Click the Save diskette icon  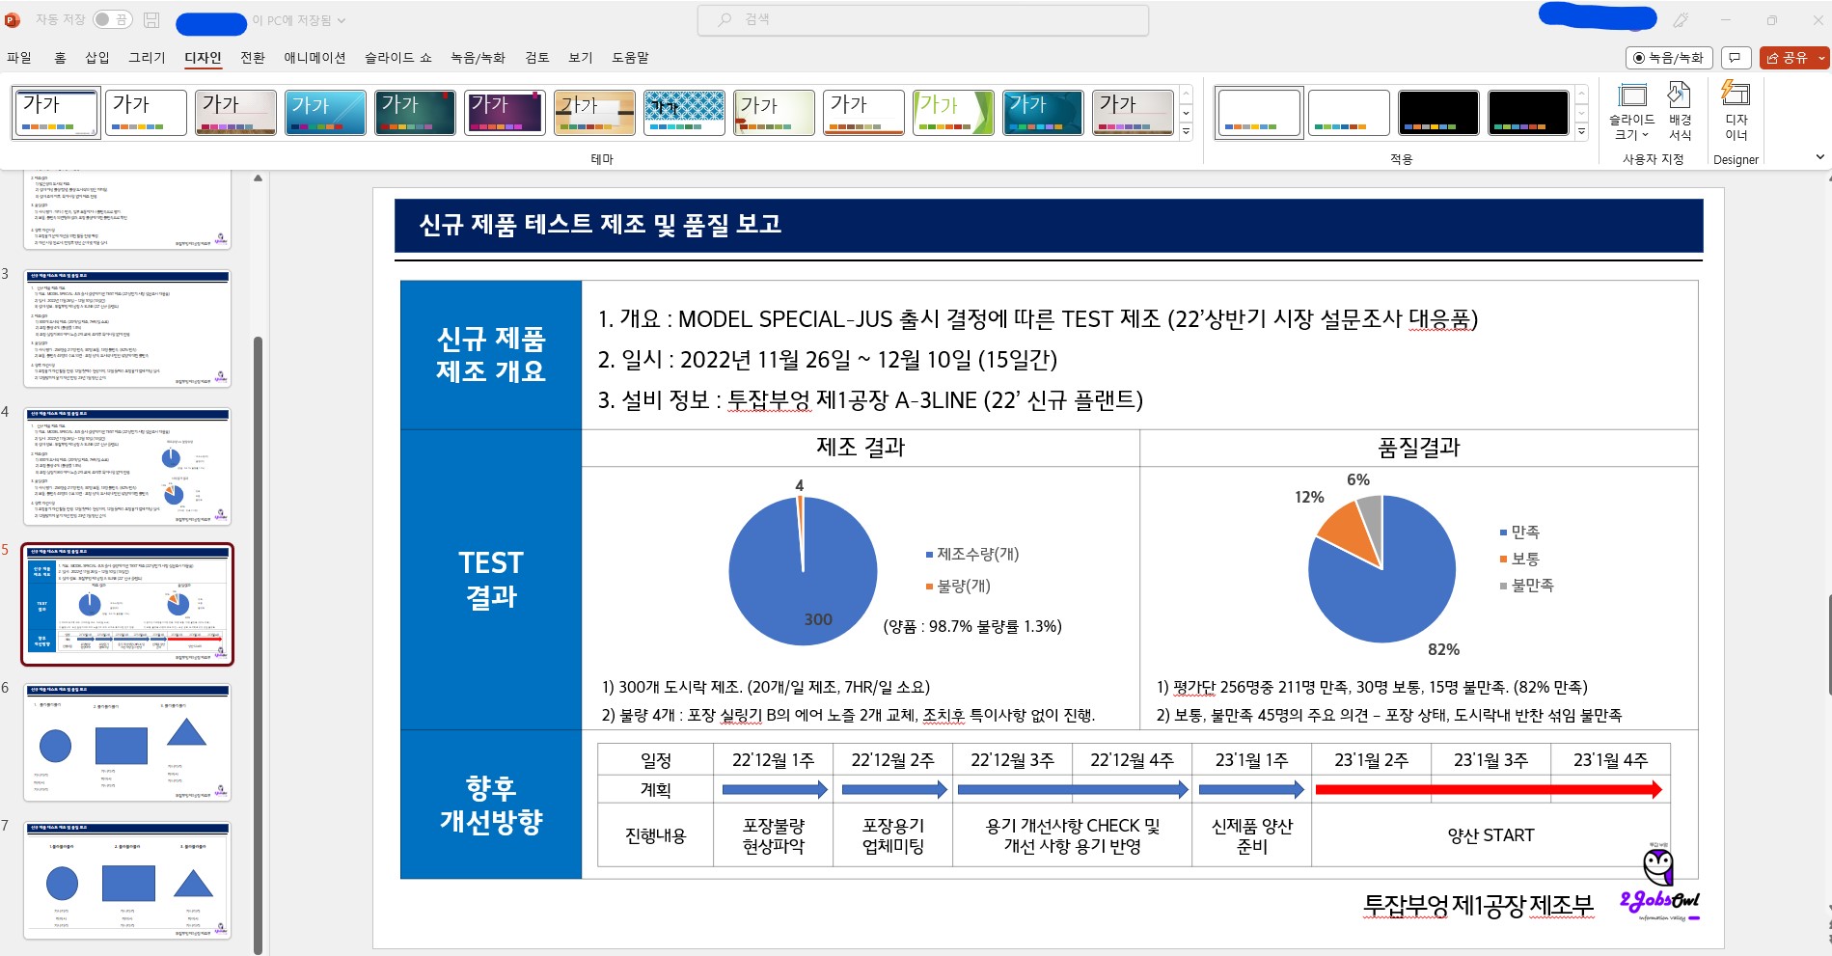click(x=150, y=18)
